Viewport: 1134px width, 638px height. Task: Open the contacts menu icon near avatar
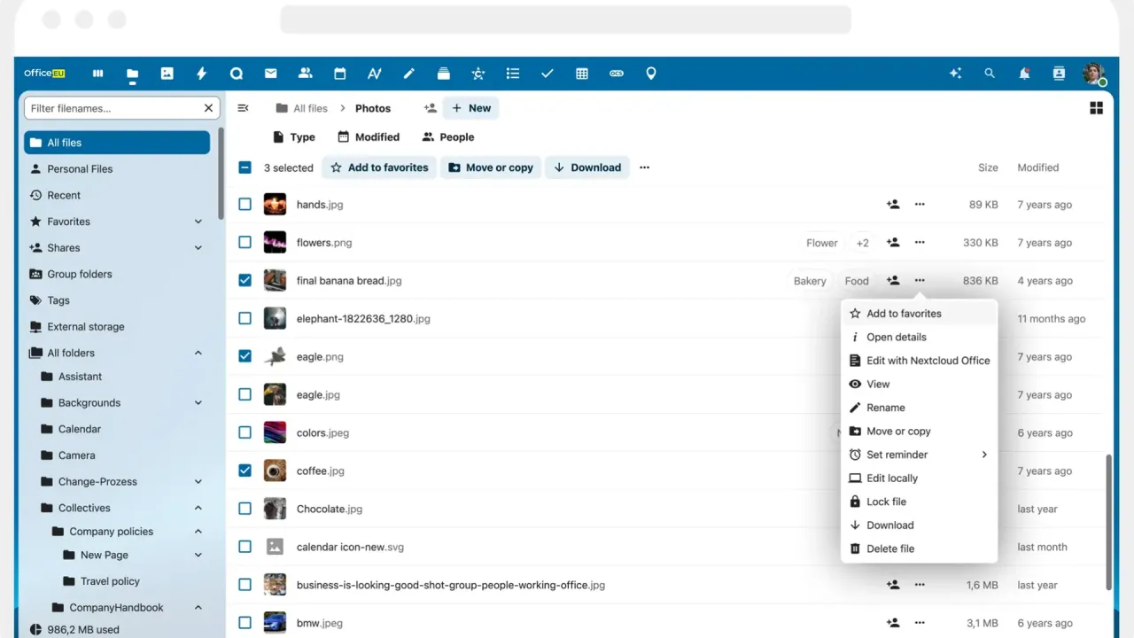click(1059, 74)
